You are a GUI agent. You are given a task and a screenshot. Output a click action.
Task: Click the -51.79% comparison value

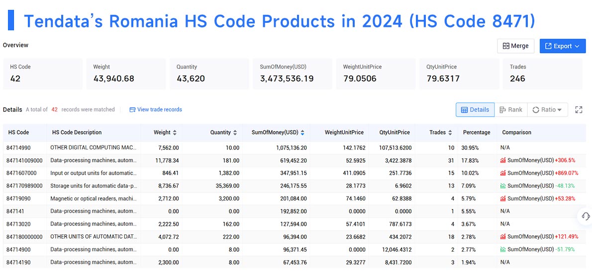(x=565, y=249)
